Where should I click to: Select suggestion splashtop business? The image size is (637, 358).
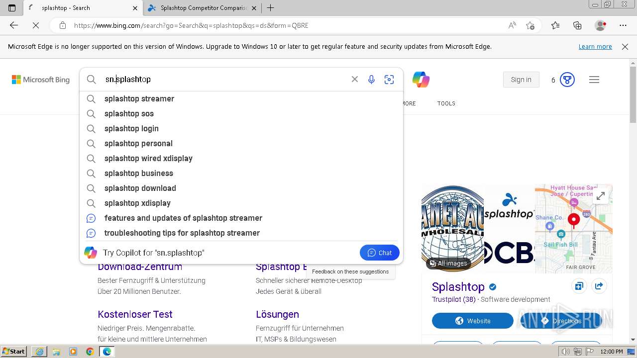click(x=241, y=173)
